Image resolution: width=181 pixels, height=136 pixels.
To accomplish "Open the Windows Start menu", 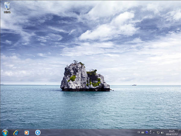I will coord(5,132).
